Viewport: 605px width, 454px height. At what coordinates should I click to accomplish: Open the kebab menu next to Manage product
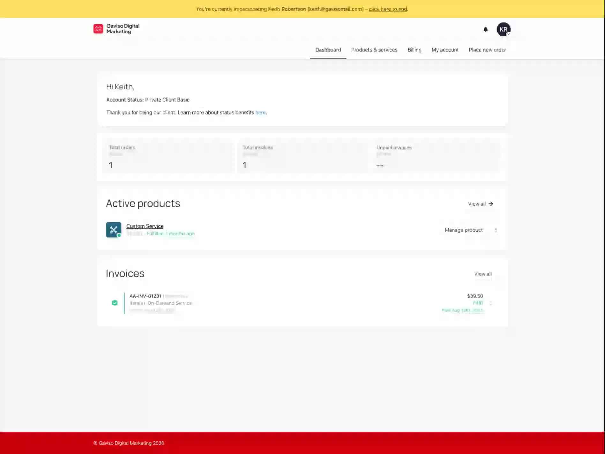coord(496,230)
